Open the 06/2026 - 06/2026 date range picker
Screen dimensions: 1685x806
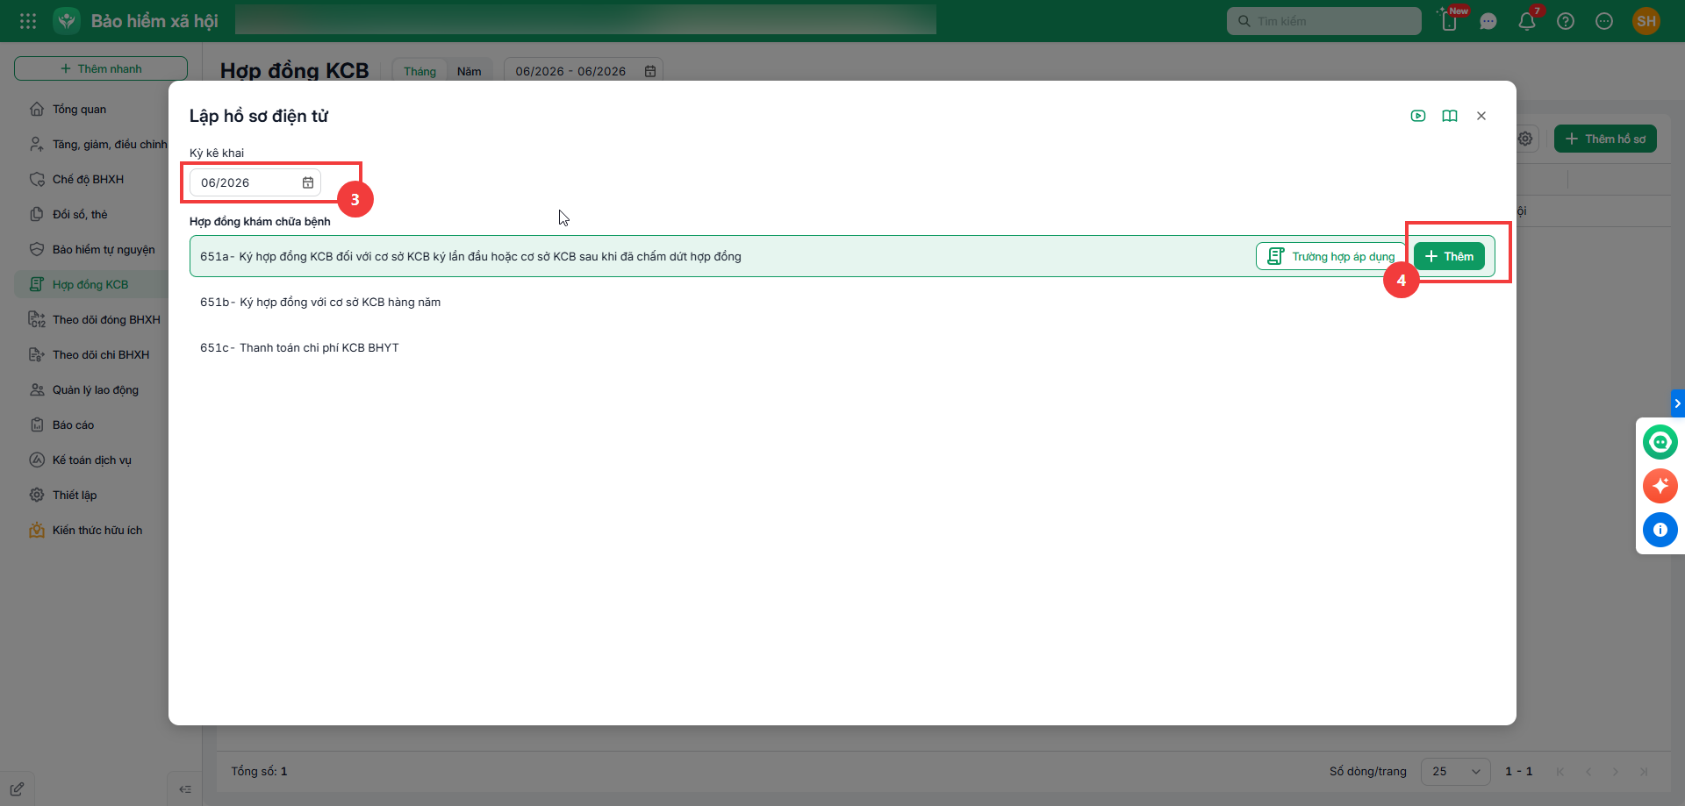click(584, 71)
